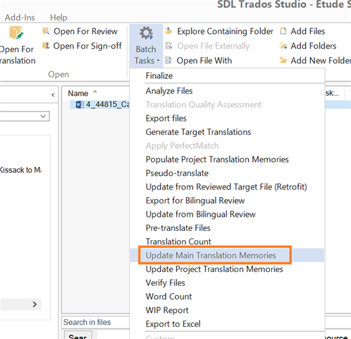Click the Explore Containing Folder icon
The image size is (351, 339).
coord(168,31)
